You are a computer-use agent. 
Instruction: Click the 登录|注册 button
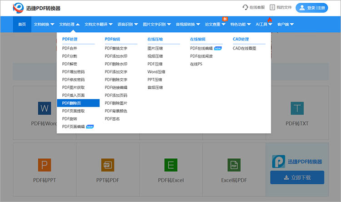[311, 8]
